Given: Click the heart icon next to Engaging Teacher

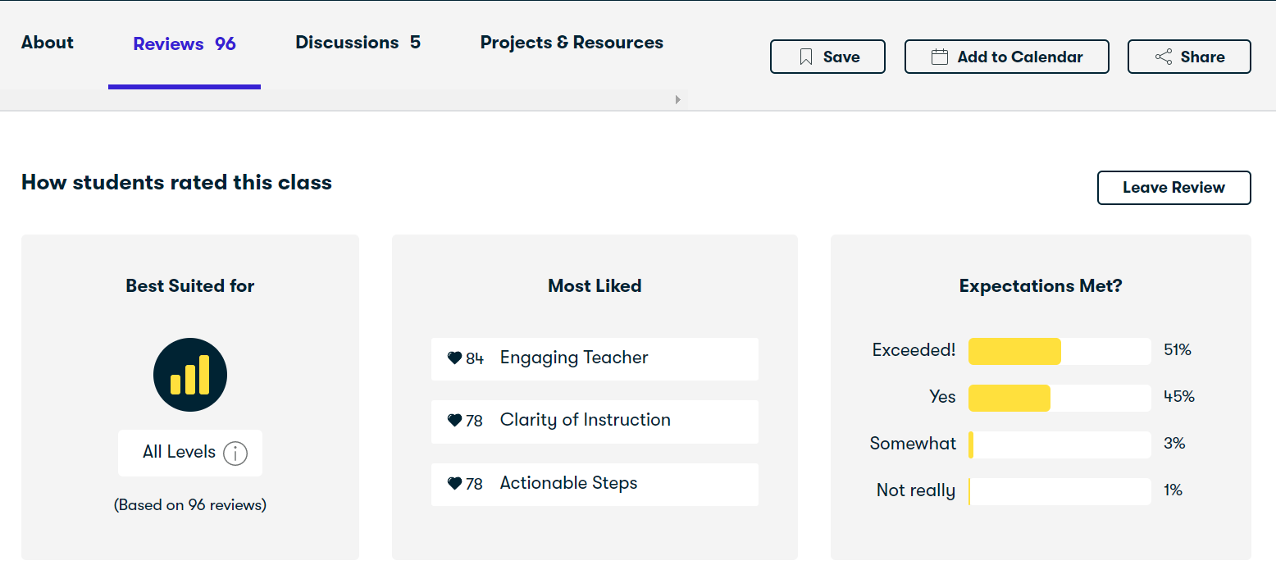Looking at the screenshot, I should point(454,358).
